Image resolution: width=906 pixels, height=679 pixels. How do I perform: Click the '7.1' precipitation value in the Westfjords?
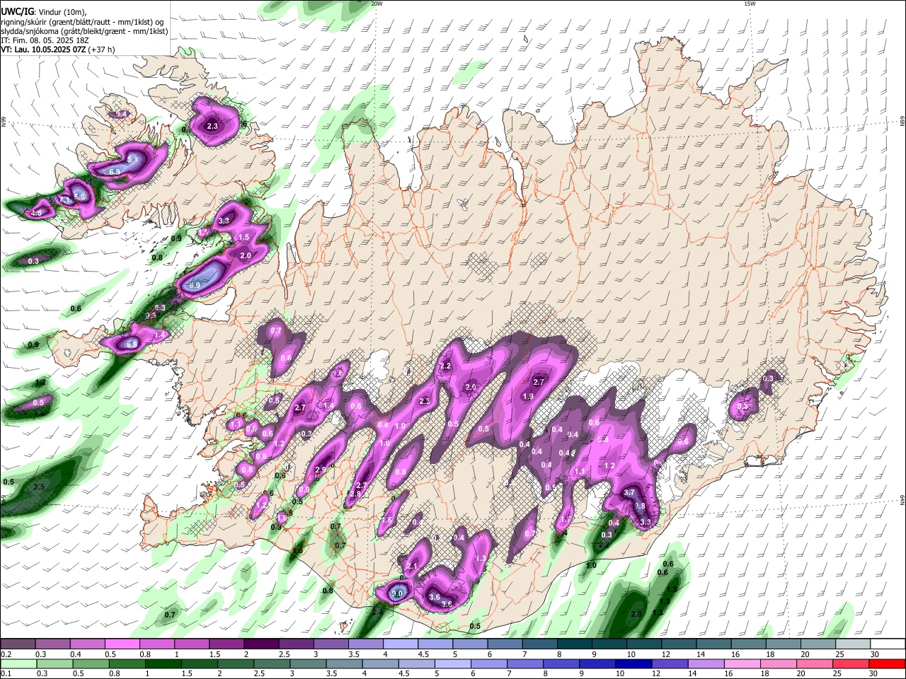(63, 200)
